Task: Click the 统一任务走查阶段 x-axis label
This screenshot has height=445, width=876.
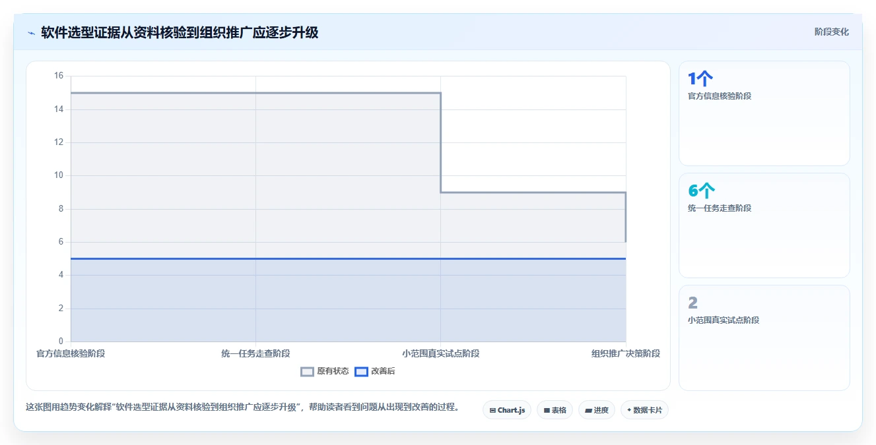Action: tap(255, 353)
